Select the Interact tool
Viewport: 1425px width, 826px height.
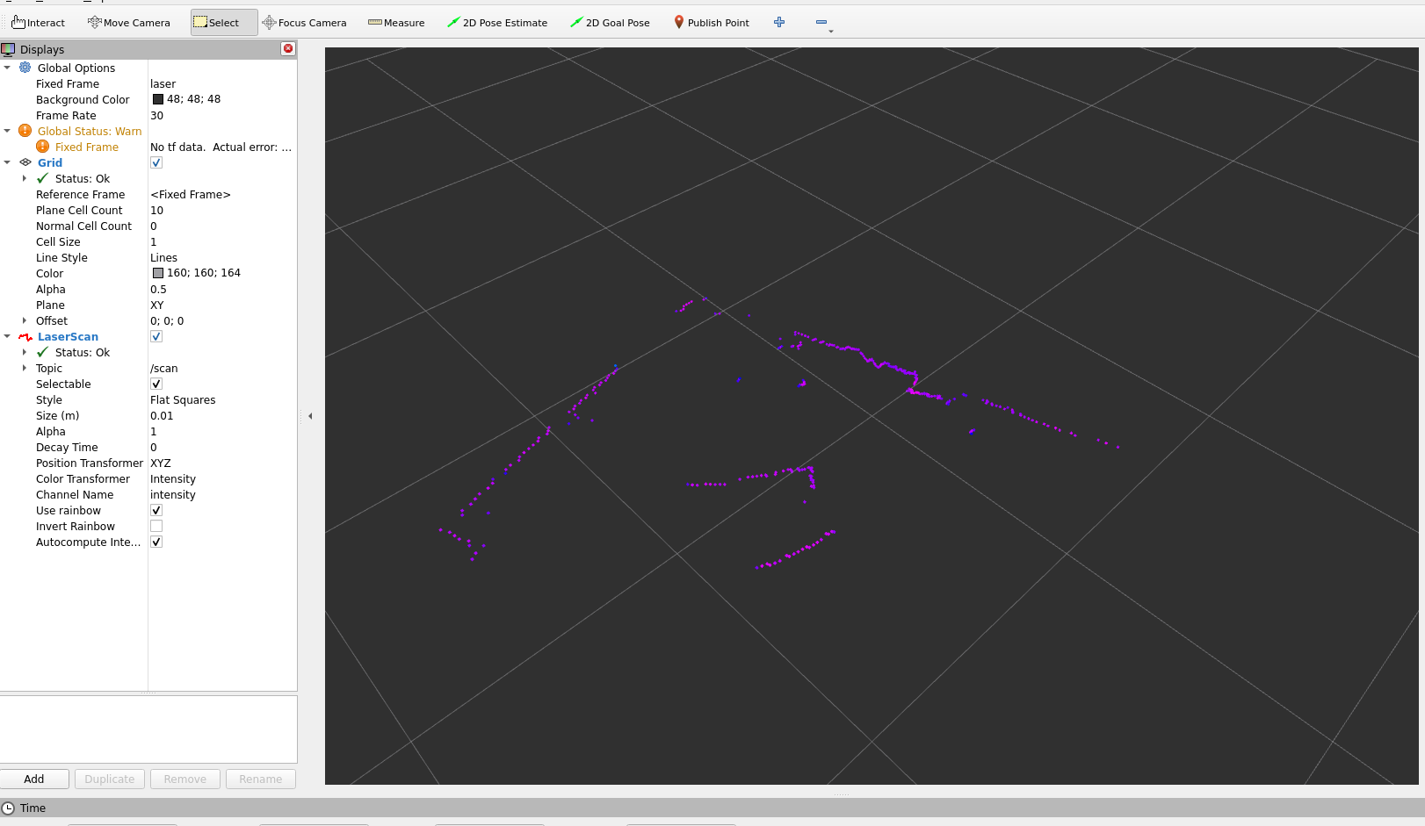(x=38, y=22)
